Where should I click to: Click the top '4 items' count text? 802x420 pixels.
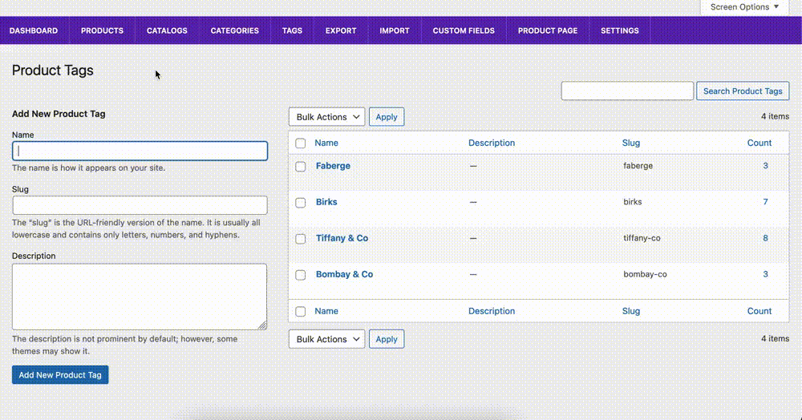click(775, 116)
